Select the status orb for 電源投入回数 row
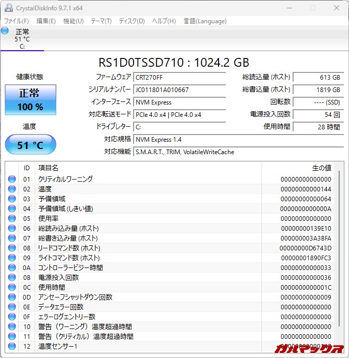The height and width of the screenshot is (358, 349). [12, 277]
